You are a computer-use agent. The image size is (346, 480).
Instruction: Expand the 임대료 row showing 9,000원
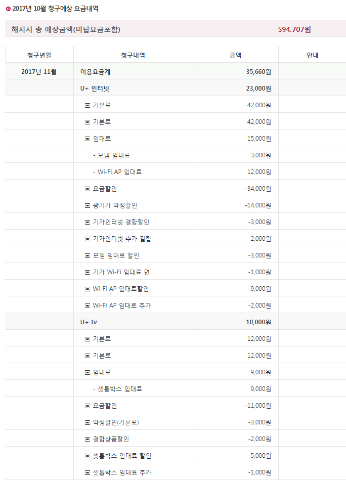click(x=88, y=372)
